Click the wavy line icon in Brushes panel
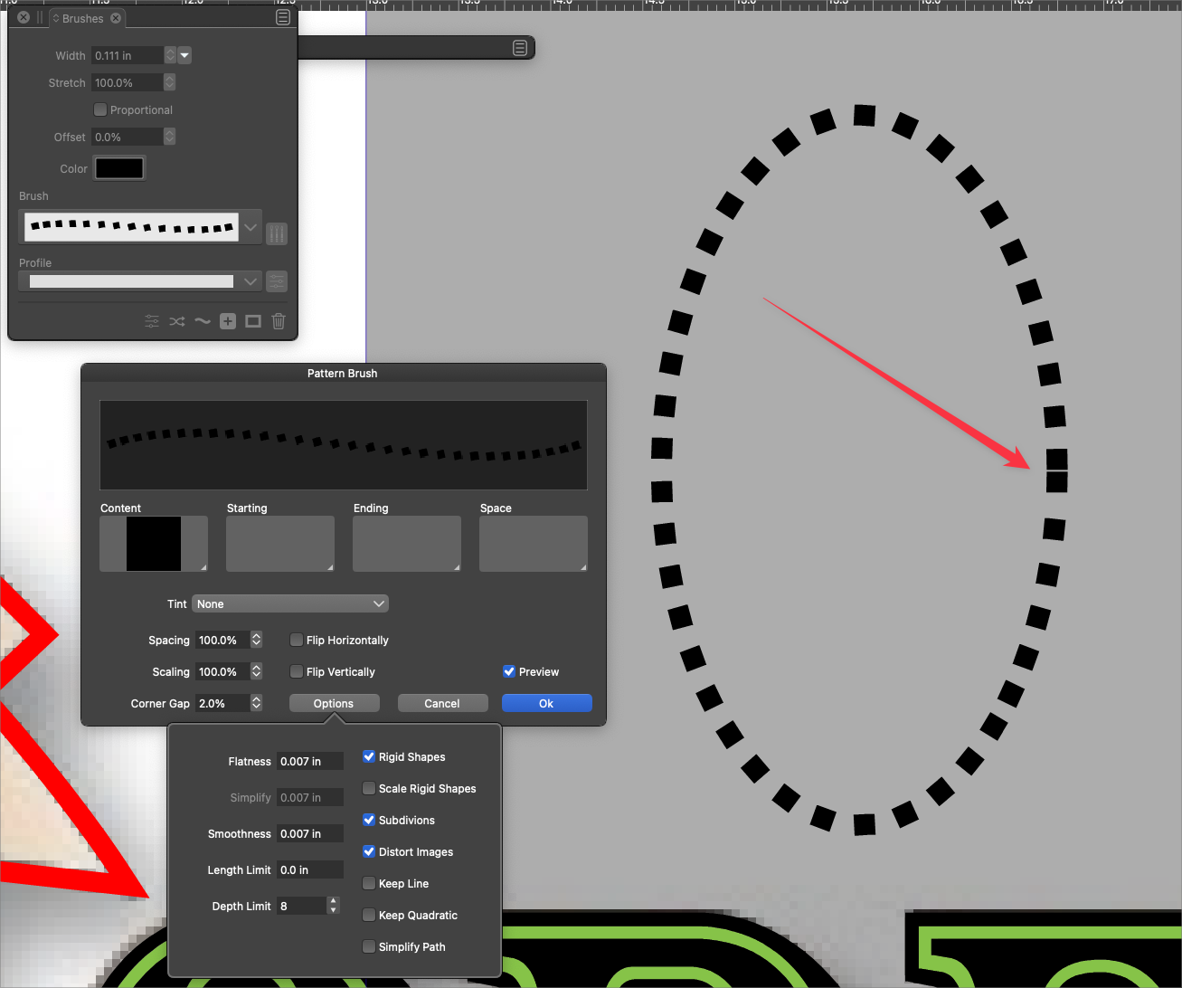This screenshot has height=988, width=1182. pyautogui.click(x=203, y=321)
